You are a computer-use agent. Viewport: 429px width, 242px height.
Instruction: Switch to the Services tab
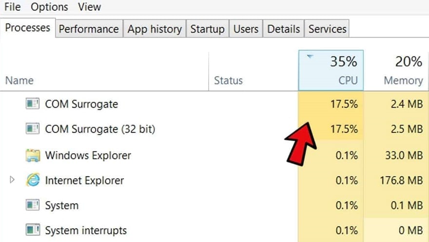(x=328, y=29)
